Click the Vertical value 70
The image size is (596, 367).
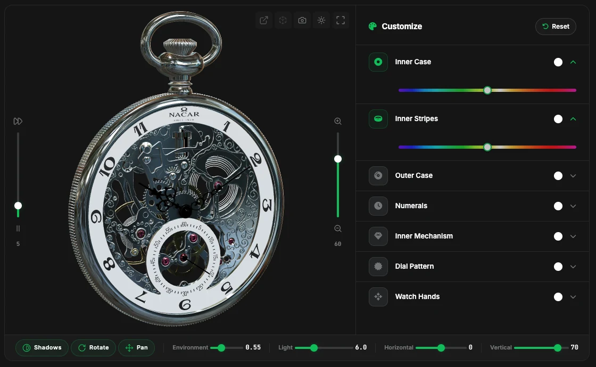(574, 347)
